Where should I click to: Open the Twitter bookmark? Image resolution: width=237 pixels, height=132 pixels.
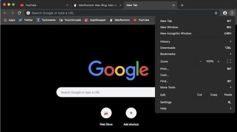pos(26,20)
